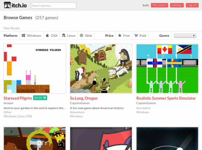Click the Windows platform logo icon
The height and width of the screenshot is (150, 202).
[23, 35]
